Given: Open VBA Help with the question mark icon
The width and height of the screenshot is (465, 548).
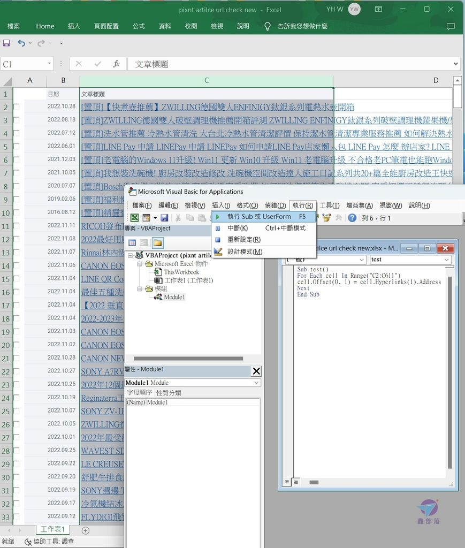Looking at the screenshot, I should tap(352, 218).
